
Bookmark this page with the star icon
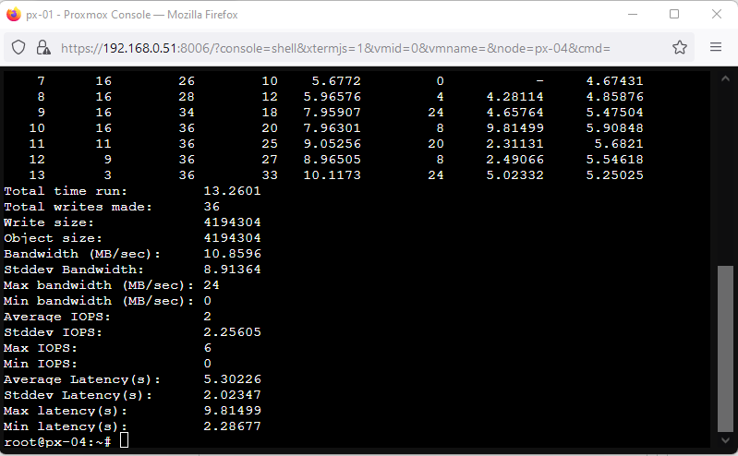(x=679, y=47)
